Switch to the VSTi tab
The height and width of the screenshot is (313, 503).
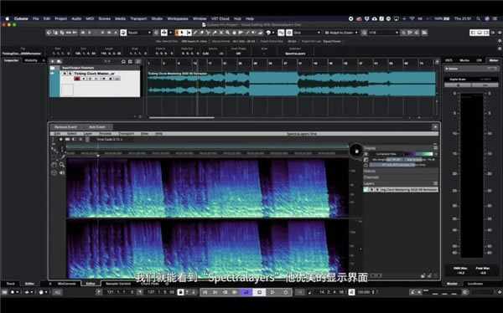(x=449, y=60)
